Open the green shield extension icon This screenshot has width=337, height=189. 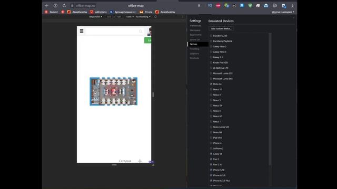pyautogui.click(x=250, y=6)
